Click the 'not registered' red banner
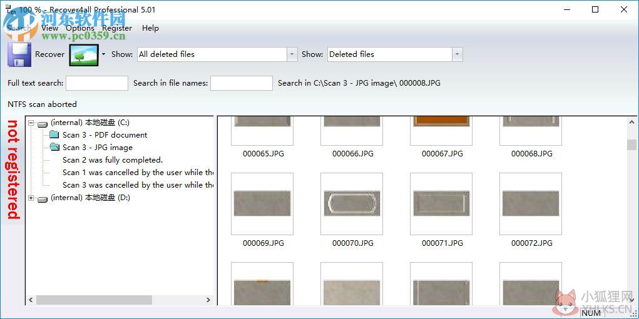The height and width of the screenshot is (319, 639). 13,170
